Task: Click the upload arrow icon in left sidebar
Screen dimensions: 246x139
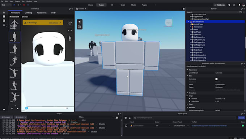Action: 4,25
